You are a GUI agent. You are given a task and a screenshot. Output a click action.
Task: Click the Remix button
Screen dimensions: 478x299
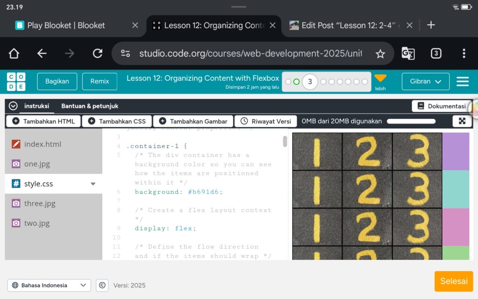[x=99, y=81]
